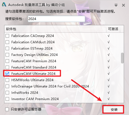This screenshot has height=115, width=129.
Task: Click the 可激活 column header
Action: (x=113, y=29)
